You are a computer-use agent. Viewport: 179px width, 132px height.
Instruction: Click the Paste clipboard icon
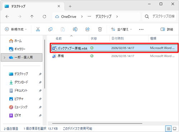[63, 29]
